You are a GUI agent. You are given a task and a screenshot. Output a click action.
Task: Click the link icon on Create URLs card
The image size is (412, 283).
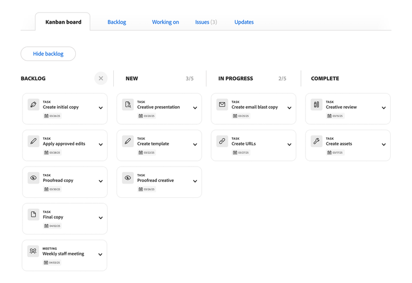tap(222, 141)
